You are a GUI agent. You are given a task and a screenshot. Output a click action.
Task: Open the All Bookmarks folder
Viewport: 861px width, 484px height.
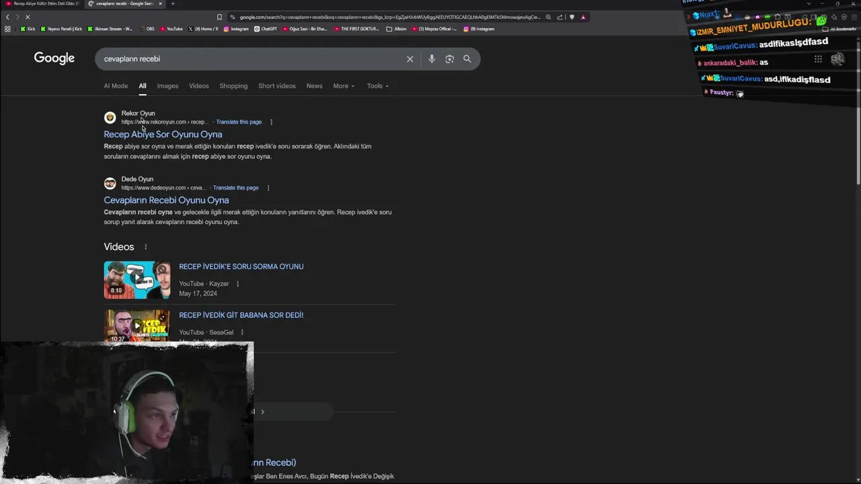click(x=839, y=29)
